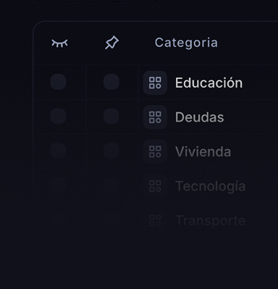Screen dimensions: 278x289
Task: Click the Vivienda category icon
Action: tap(155, 151)
